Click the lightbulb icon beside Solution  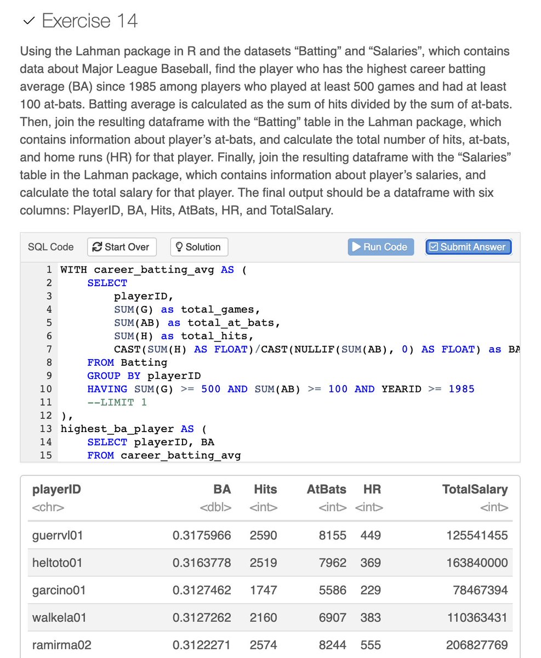(x=179, y=247)
